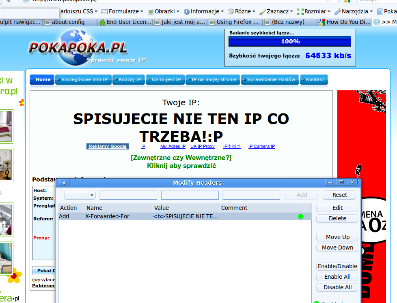Click the Twoje IP: label
The height and width of the screenshot is (303, 397).
181,102
